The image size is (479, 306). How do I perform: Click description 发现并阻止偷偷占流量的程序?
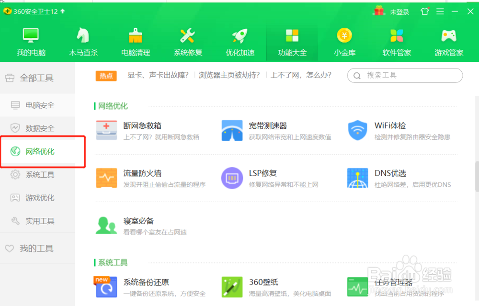point(164,185)
